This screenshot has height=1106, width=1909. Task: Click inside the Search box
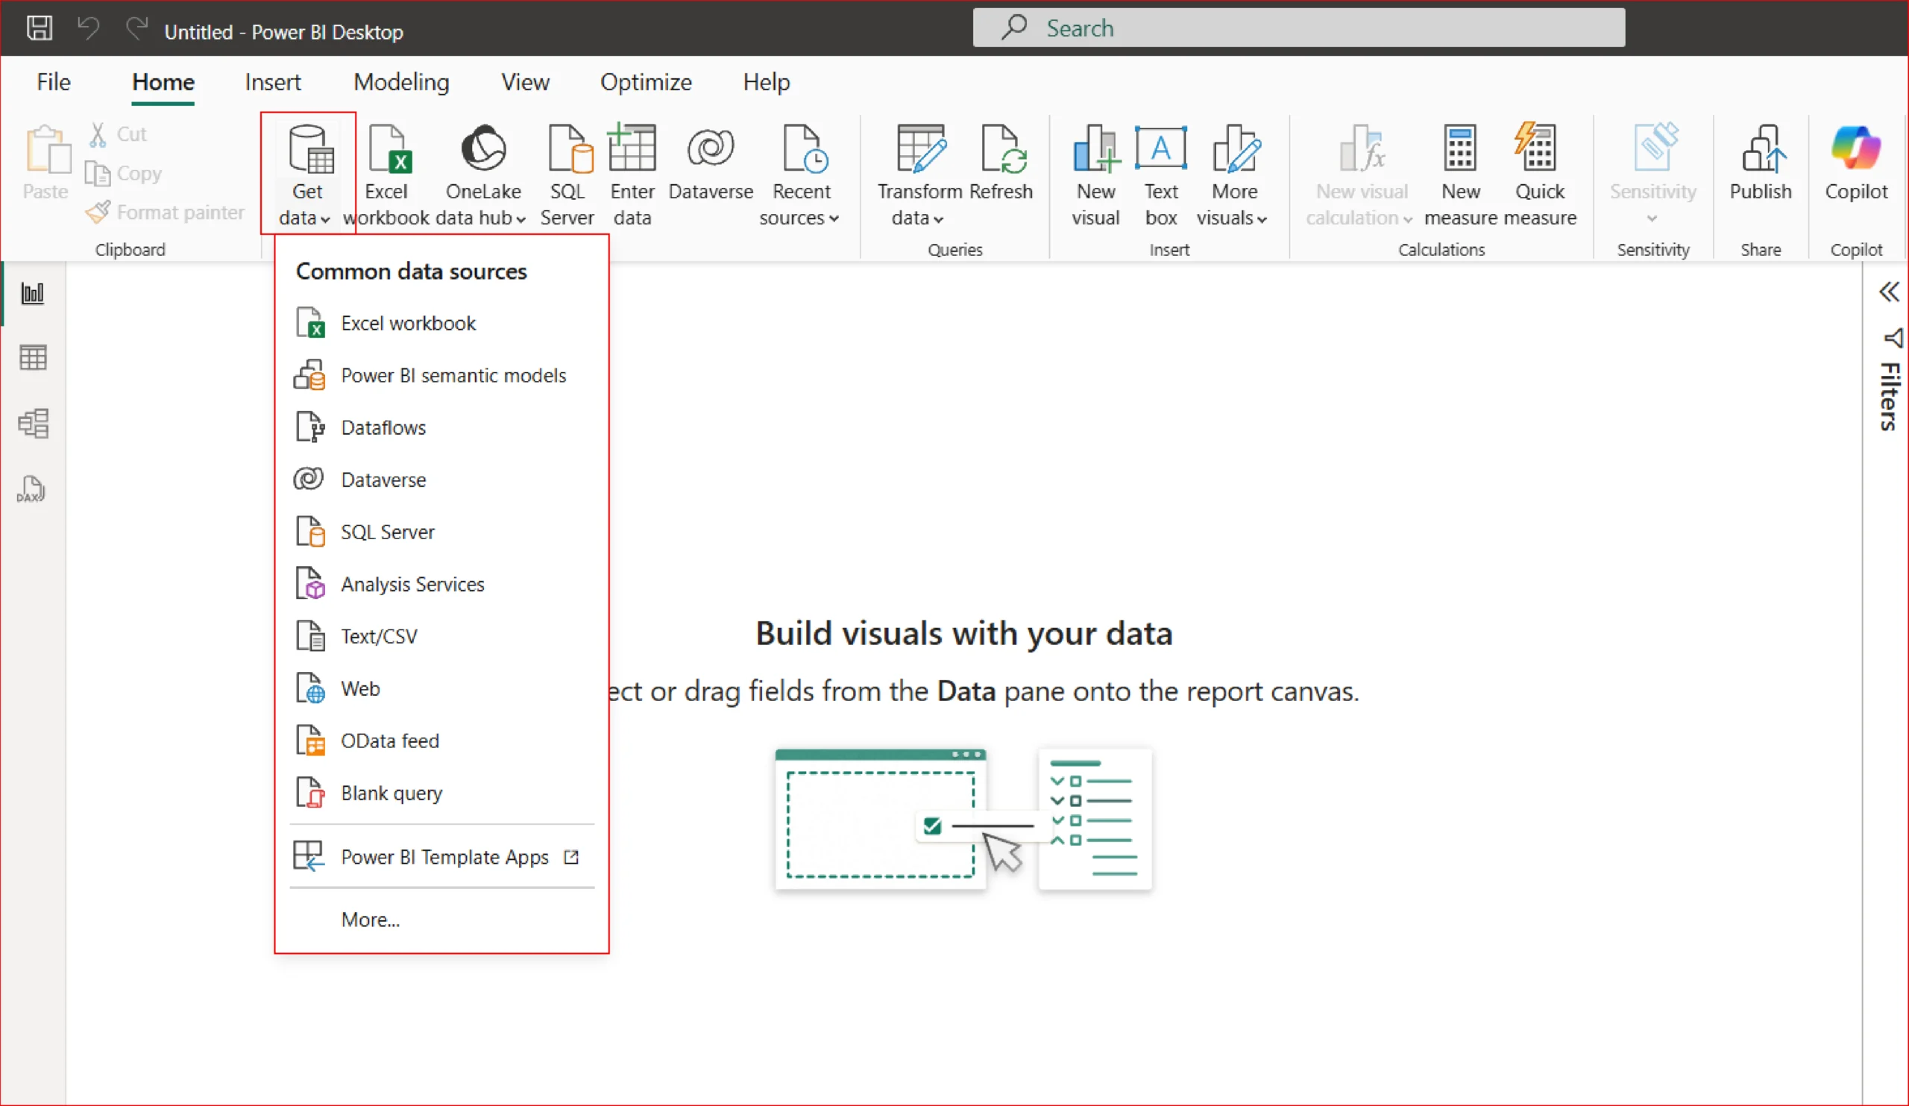[x=1298, y=28]
